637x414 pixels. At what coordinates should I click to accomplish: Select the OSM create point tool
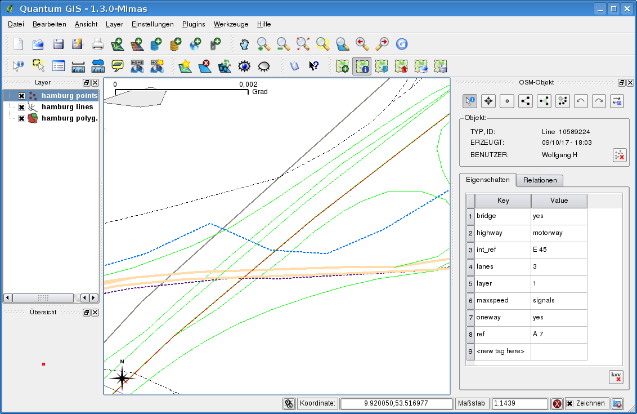coord(507,101)
